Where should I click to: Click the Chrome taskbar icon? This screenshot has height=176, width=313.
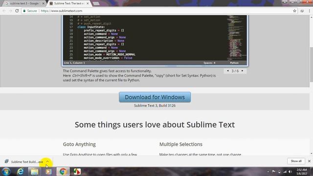pos(63,172)
